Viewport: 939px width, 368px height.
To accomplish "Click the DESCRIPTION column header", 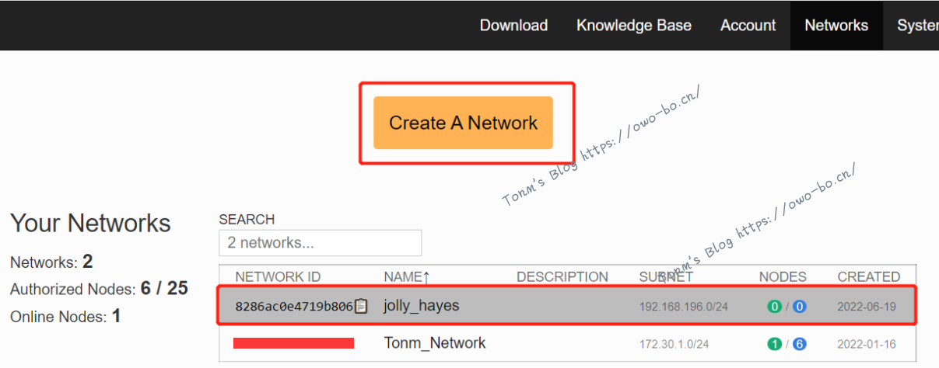I will tap(562, 276).
